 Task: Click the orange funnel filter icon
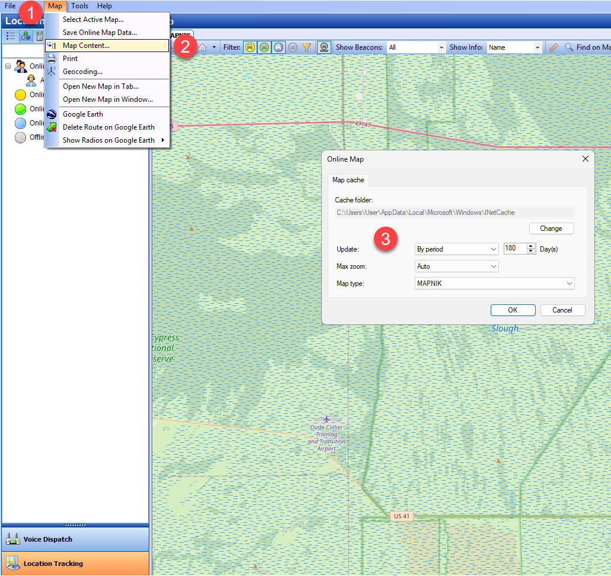306,47
